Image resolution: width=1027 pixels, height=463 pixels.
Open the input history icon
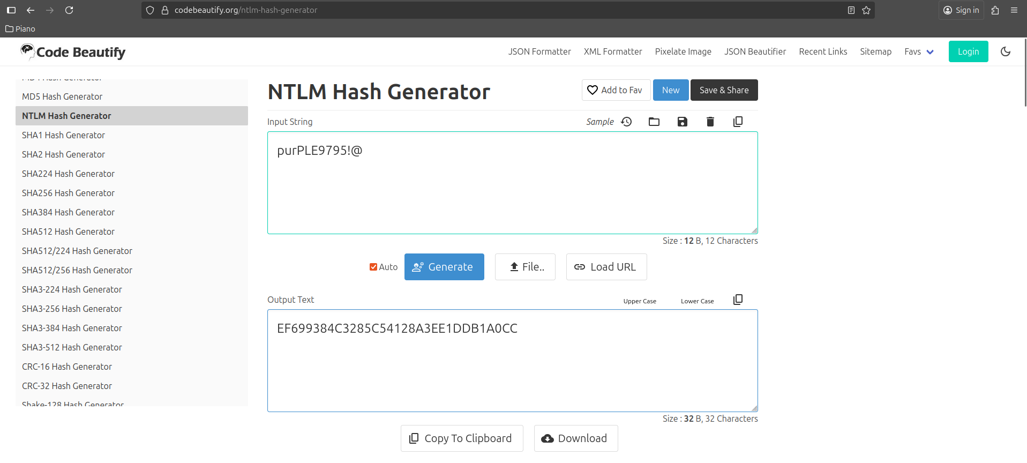tap(626, 122)
